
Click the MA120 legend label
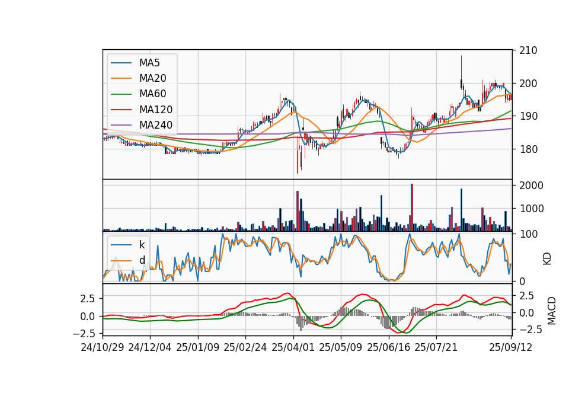pos(156,110)
